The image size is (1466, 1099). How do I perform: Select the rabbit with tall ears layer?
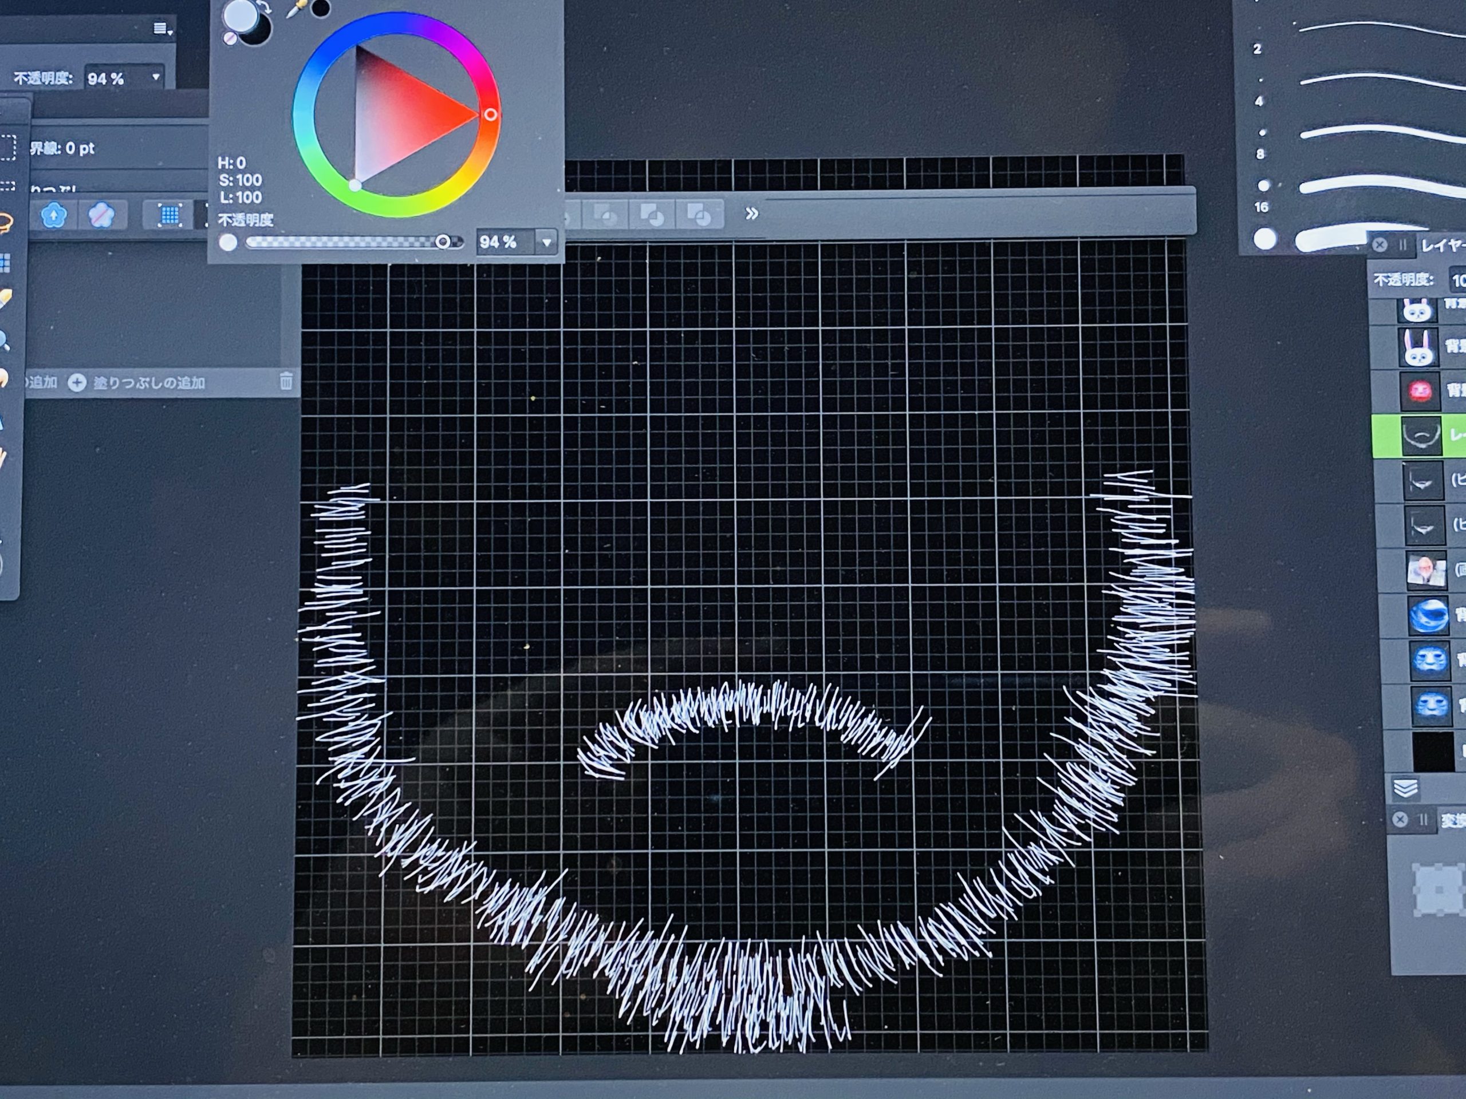coord(1418,346)
